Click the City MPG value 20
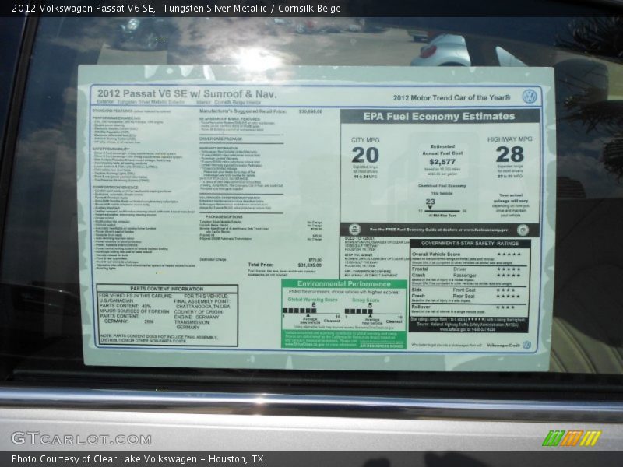 pos(365,155)
